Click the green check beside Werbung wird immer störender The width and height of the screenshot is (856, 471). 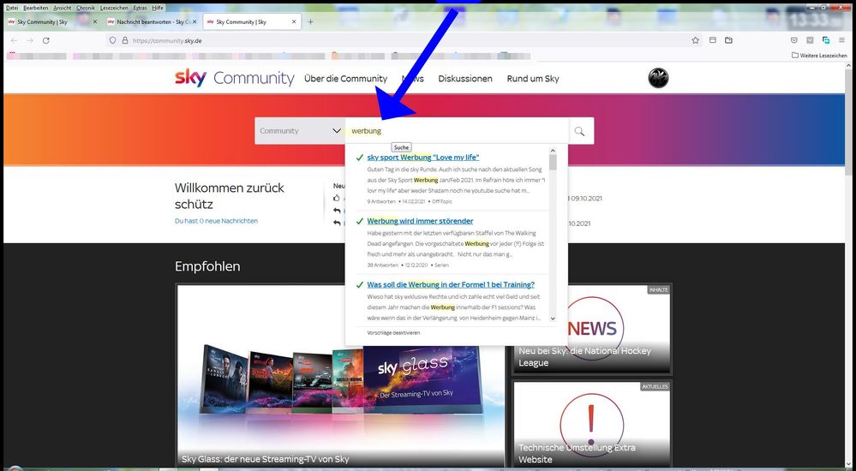359,221
